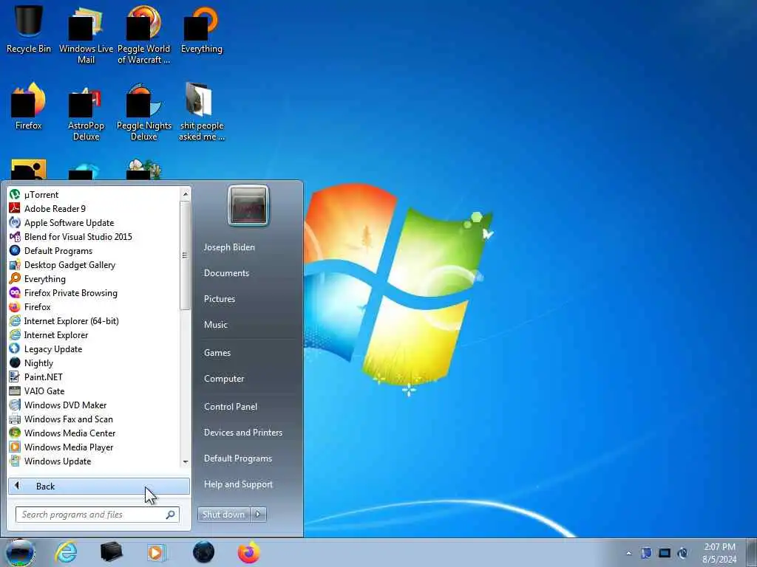Open Windows Media Player from the taskbar

pos(156,552)
